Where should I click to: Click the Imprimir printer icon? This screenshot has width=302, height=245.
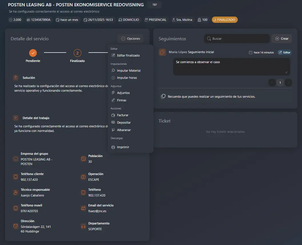click(x=113, y=147)
